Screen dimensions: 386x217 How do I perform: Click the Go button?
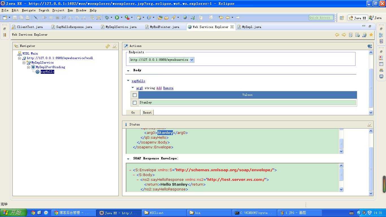click(x=133, y=112)
